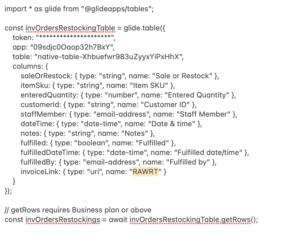Click the "Fulfilled date/time" name string
The width and height of the screenshot is (283, 244).
208,152
